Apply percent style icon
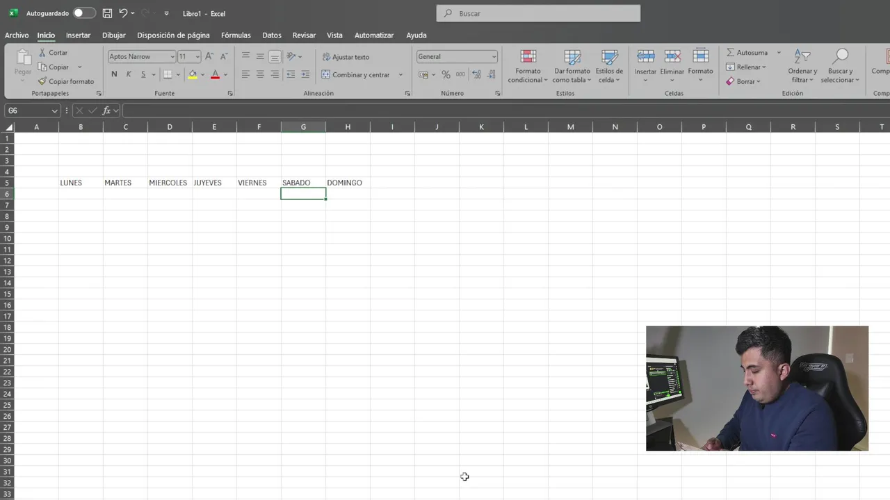This screenshot has width=890, height=500. click(446, 74)
